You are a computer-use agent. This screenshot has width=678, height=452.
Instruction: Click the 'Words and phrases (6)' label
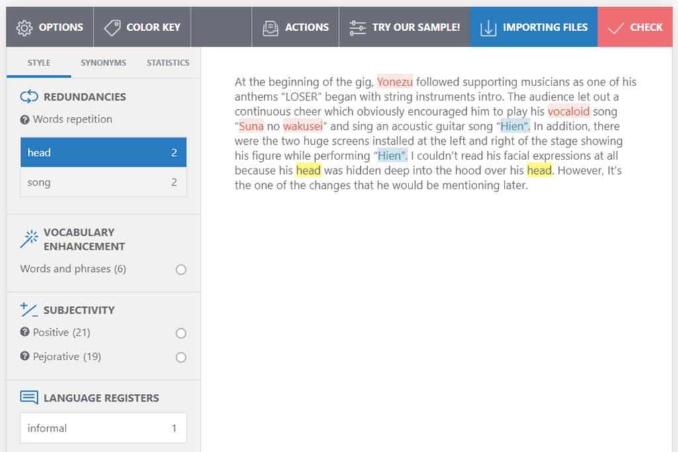(73, 269)
